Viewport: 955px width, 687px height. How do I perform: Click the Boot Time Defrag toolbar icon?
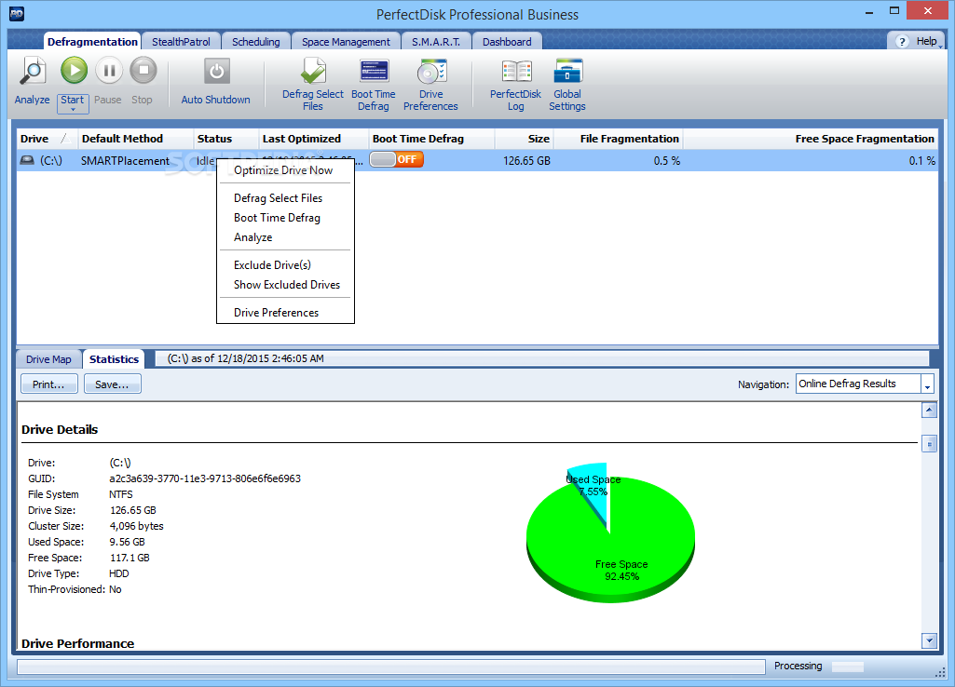374,71
